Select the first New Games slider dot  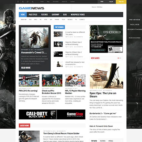point(118,58)
